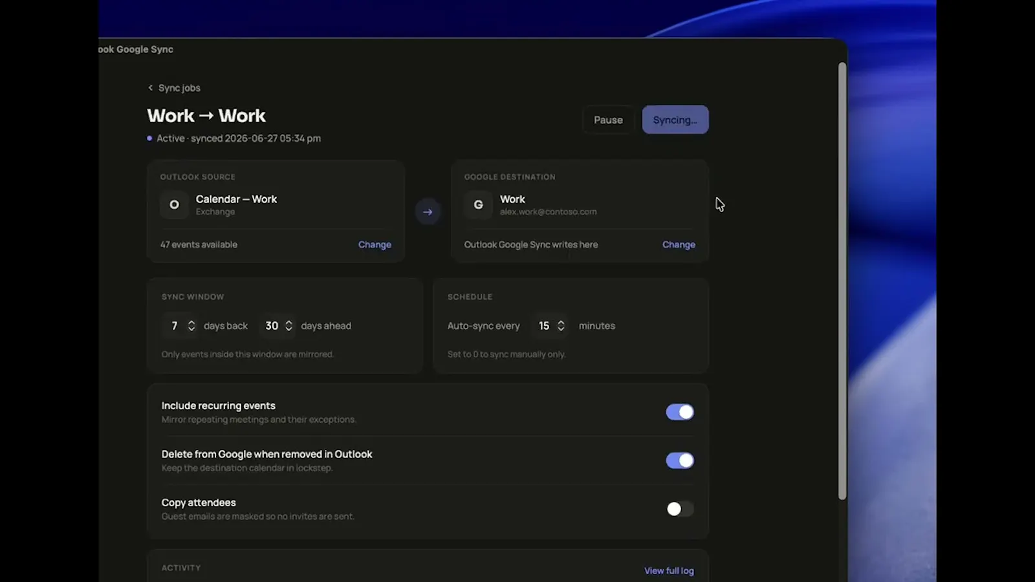Click the Syncing... button
Image resolution: width=1035 pixels, height=582 pixels.
coord(675,120)
